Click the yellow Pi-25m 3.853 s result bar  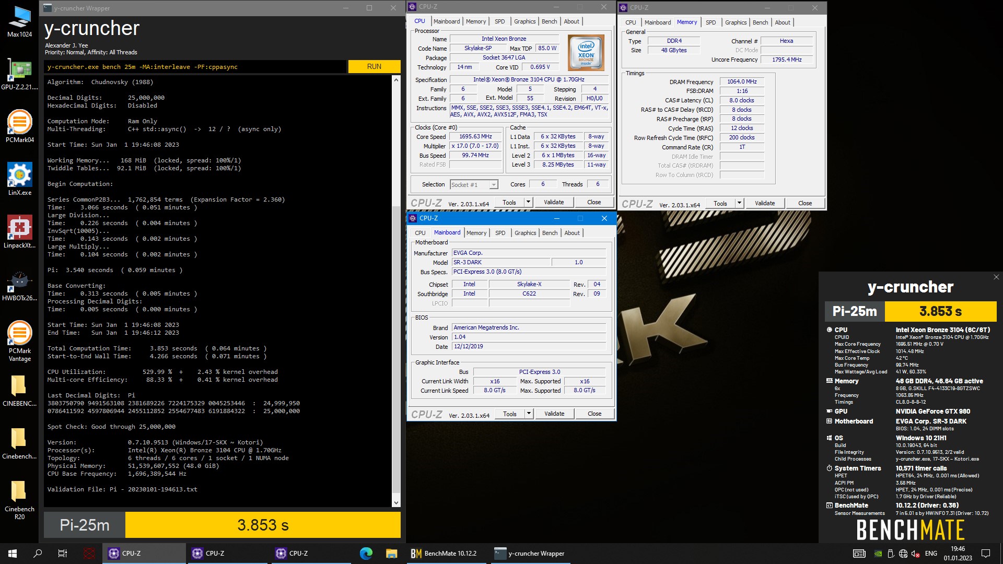[x=263, y=525]
